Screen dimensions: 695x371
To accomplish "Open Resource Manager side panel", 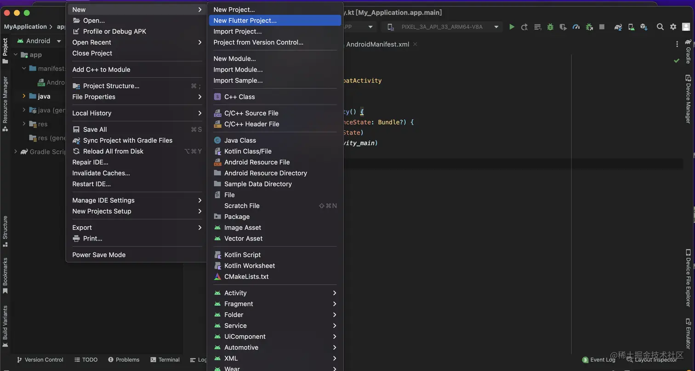I will [x=5, y=104].
